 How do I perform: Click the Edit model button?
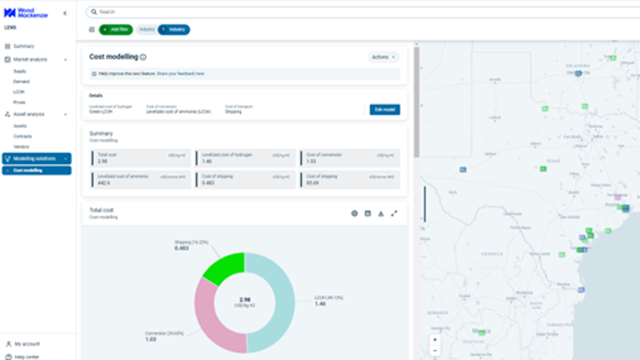point(385,110)
